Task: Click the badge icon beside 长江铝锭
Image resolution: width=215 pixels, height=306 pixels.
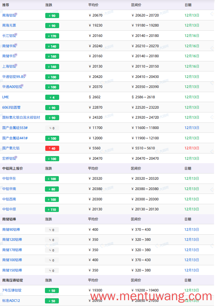Action: pos(16,35)
